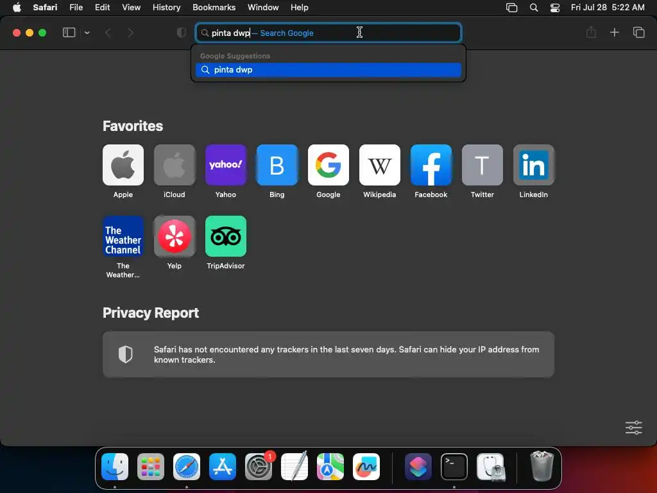
Task: Open Terminal from the Dock
Action: (x=454, y=467)
